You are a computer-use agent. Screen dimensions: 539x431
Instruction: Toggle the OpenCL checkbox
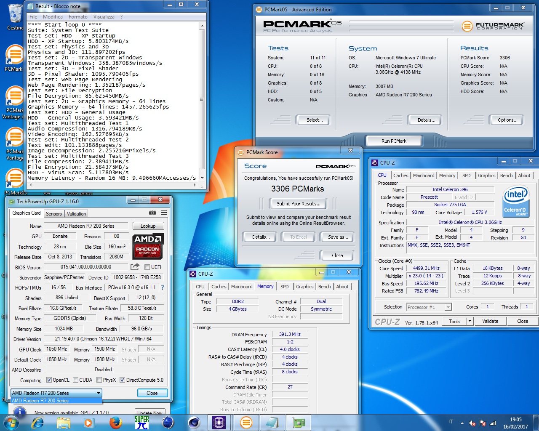pyautogui.click(x=49, y=380)
